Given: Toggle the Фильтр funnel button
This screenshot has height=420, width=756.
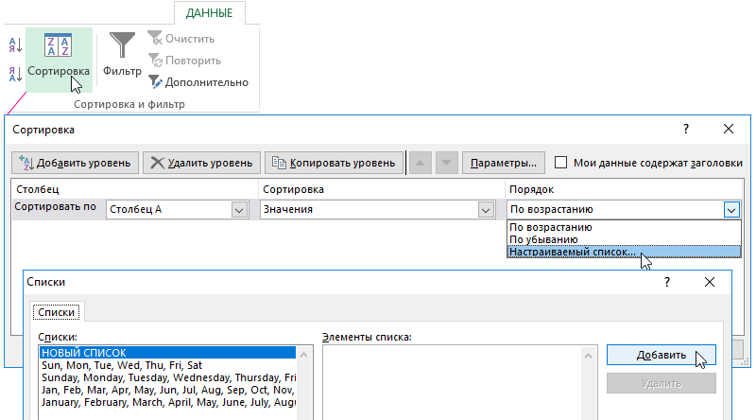Looking at the screenshot, I should [x=122, y=55].
